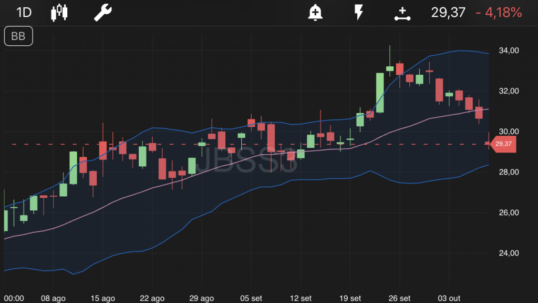Click the 29 ago date label
Screen dimensions: 538x303
(201, 298)
